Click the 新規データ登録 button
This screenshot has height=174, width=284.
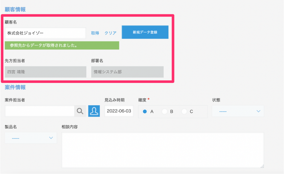tap(145, 32)
